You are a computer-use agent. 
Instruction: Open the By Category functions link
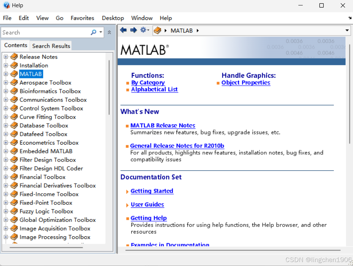[148, 83]
